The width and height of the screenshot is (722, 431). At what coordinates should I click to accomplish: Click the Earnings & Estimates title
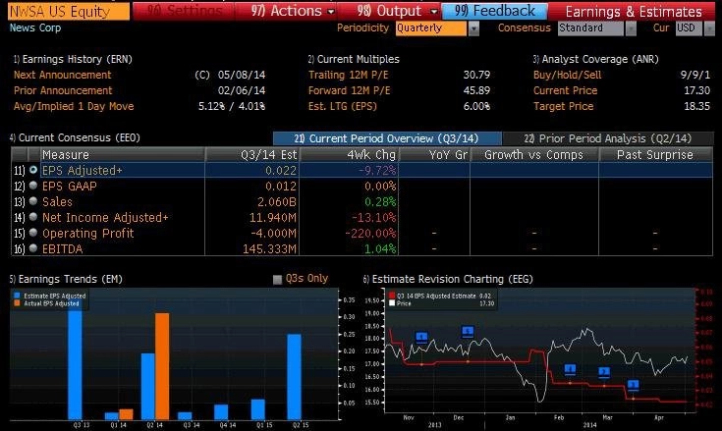(x=634, y=12)
